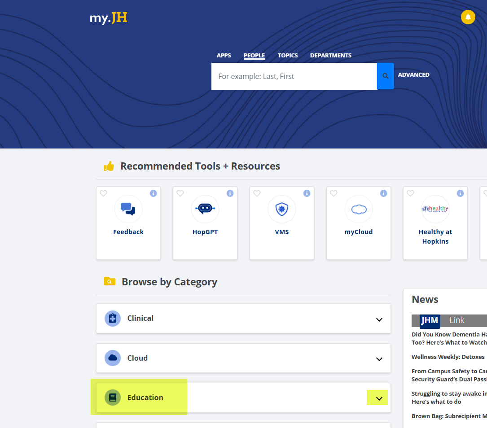This screenshot has height=428, width=487.
Task: Show info for the Feedback card
Action: tap(153, 193)
